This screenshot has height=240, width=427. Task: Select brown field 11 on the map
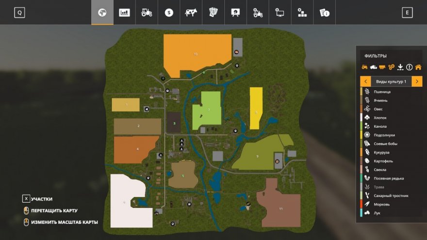click(x=280, y=208)
